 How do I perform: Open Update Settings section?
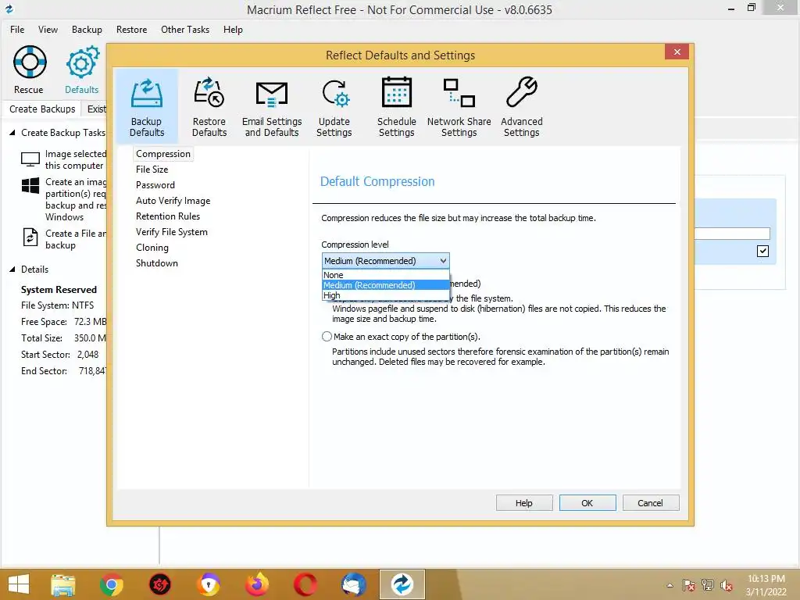coord(334,106)
